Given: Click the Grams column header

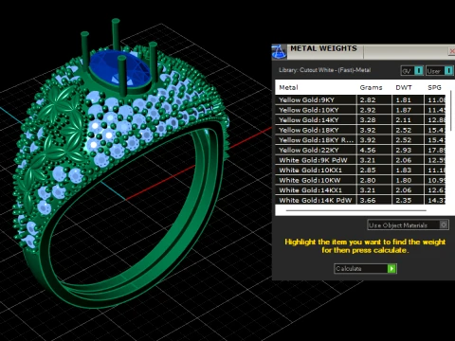Looking at the screenshot, I should point(371,88).
